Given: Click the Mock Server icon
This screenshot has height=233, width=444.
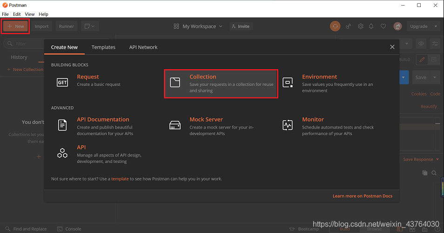Looking at the screenshot, I should (175, 125).
